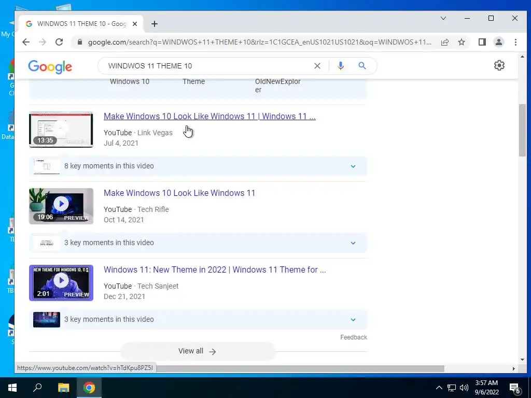Click the 'Theme' carousel label

tap(194, 81)
